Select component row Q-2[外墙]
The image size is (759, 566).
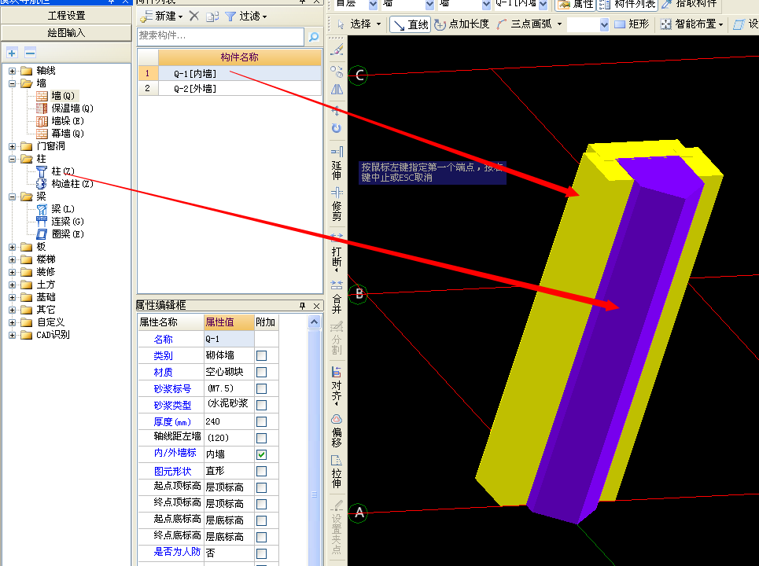[230, 89]
